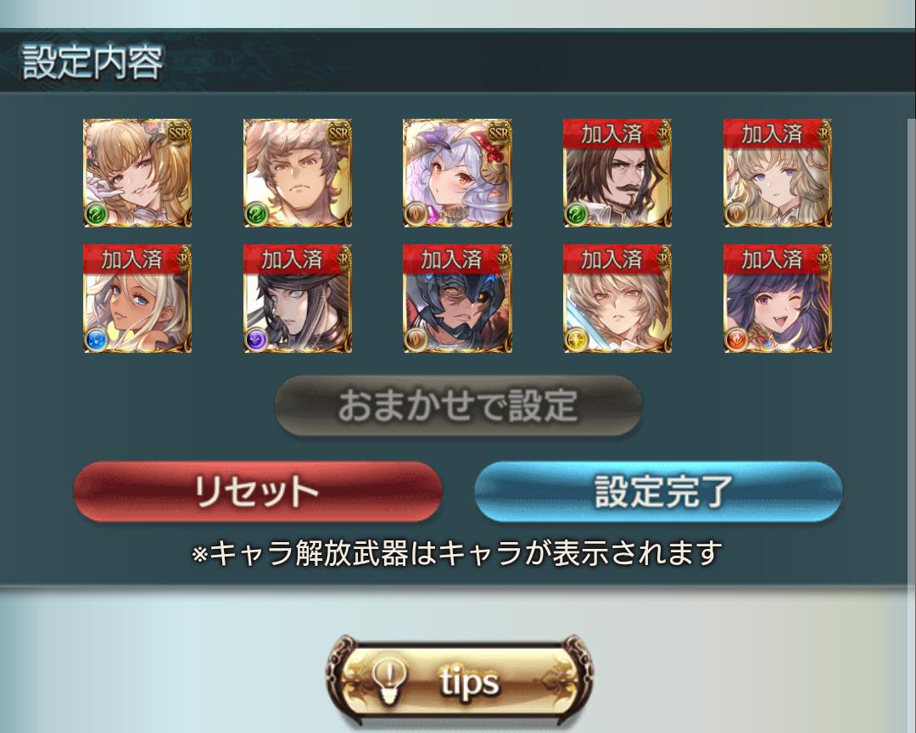Select the brown-haired stern man SSR portrait
Screen dimensions: 916x733
(298, 173)
